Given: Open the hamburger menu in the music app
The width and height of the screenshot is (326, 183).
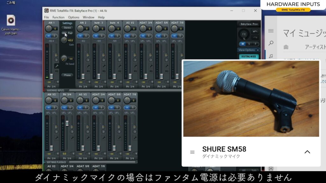Looking at the screenshot, I should point(271,31).
